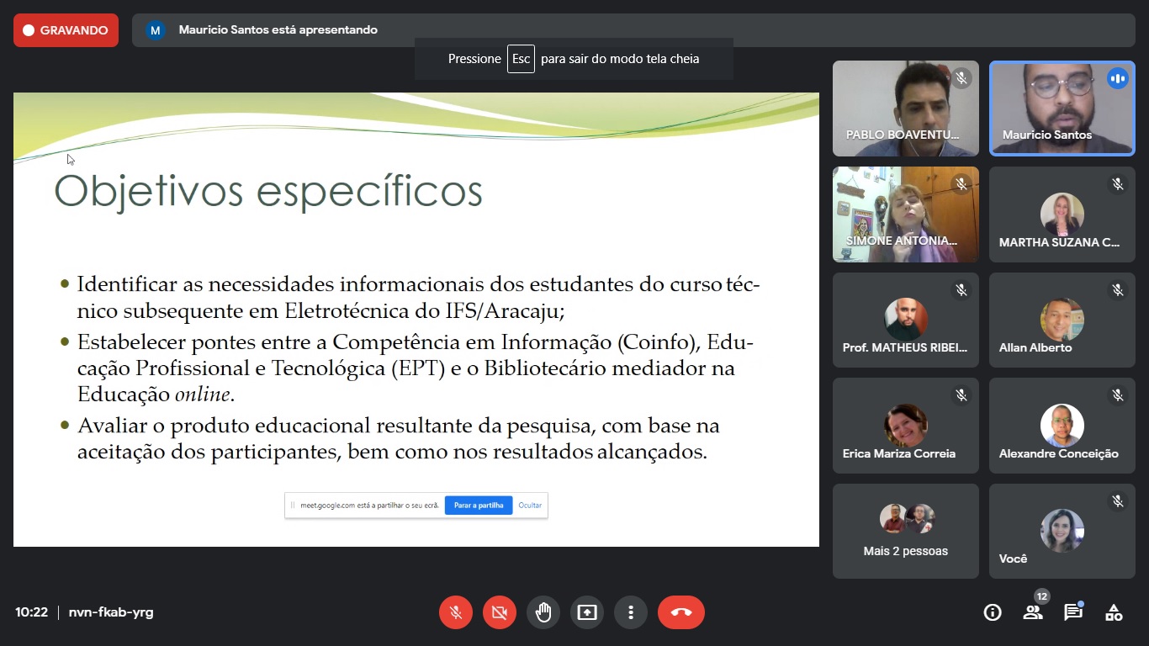1149x646 pixels.
Task: Click 'Parar a partilha' button on slide
Action: tap(479, 506)
